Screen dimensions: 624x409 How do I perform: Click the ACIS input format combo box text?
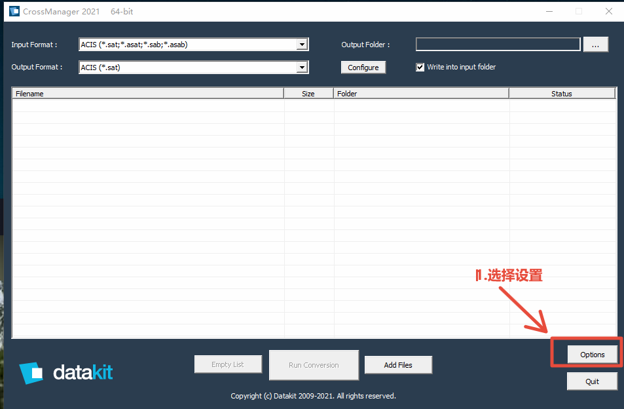tap(134, 45)
